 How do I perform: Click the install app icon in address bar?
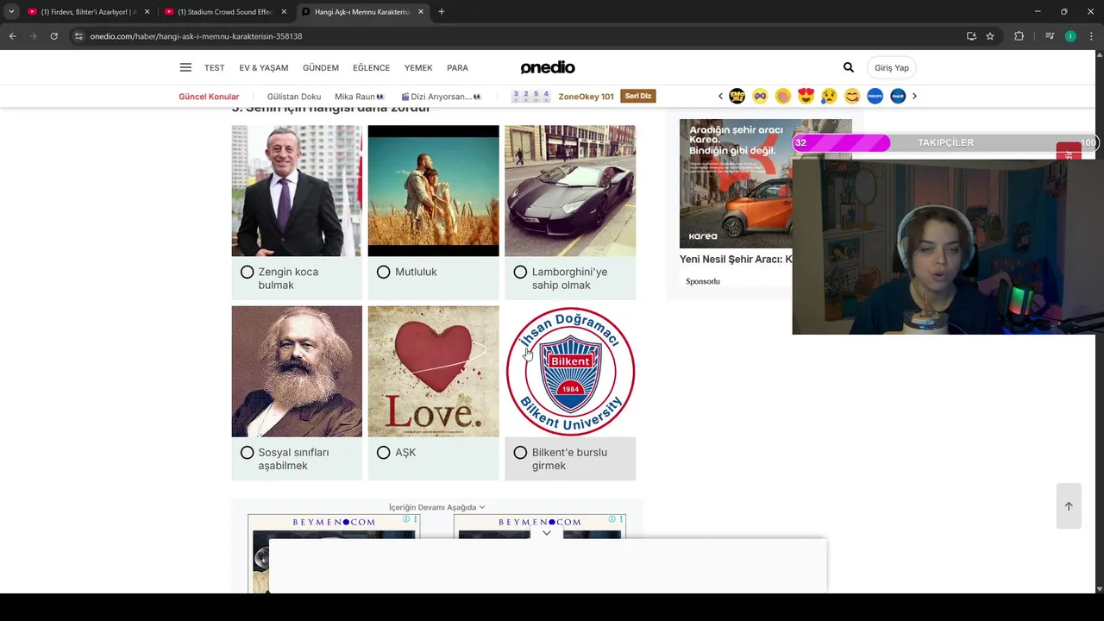[x=971, y=36]
